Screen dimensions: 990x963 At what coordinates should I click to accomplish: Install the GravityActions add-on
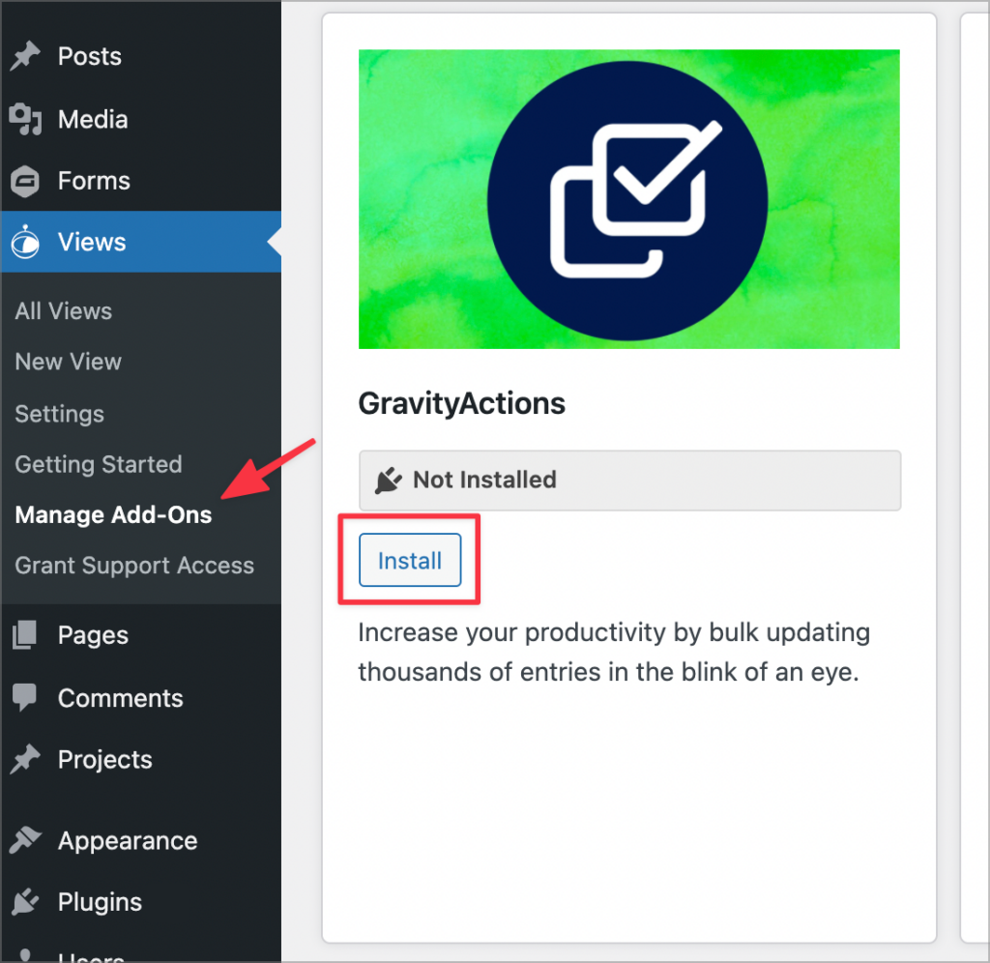tap(410, 560)
